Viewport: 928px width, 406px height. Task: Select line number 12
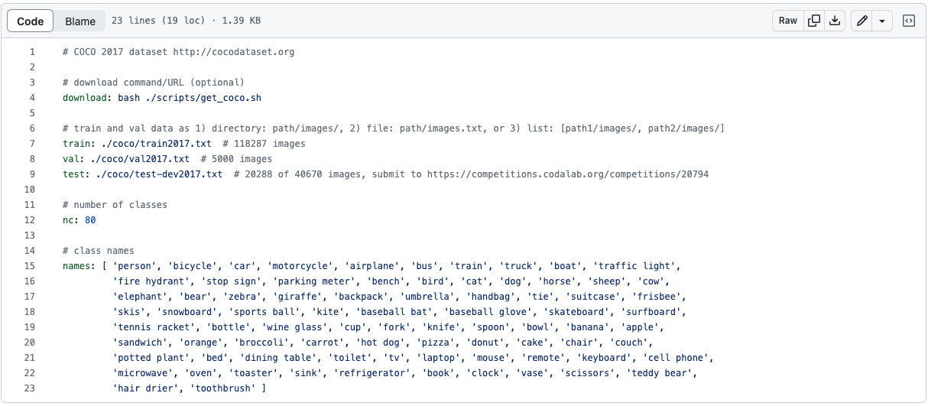[30, 220]
